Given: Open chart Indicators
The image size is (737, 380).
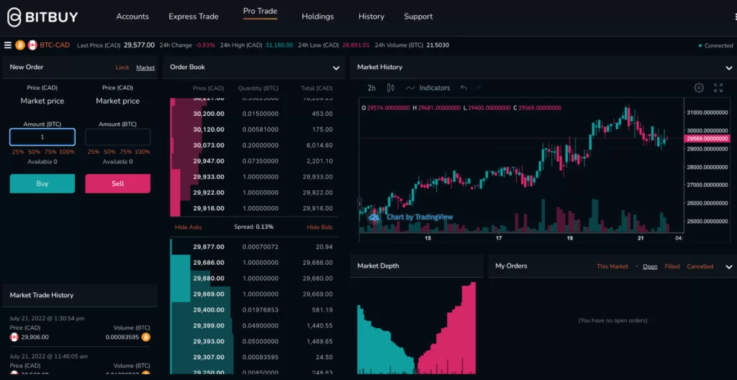Looking at the screenshot, I should point(428,88).
